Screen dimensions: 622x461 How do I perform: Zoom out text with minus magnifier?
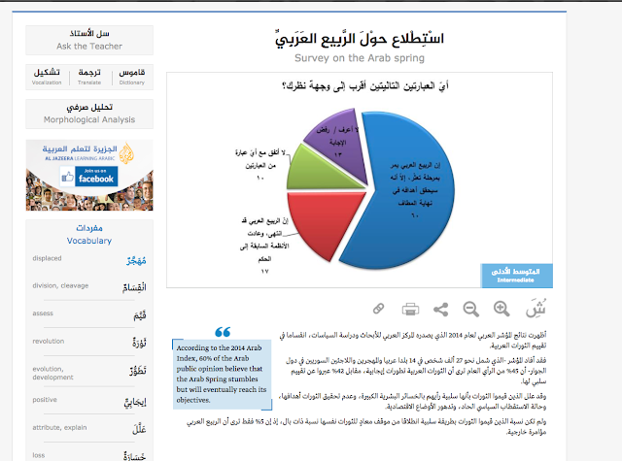(x=470, y=309)
